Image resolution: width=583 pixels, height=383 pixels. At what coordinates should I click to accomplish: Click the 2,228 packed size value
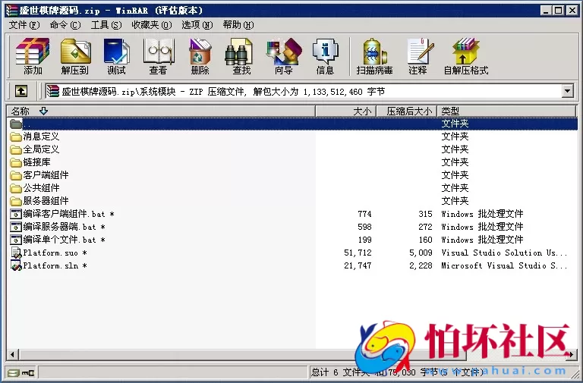pos(421,265)
